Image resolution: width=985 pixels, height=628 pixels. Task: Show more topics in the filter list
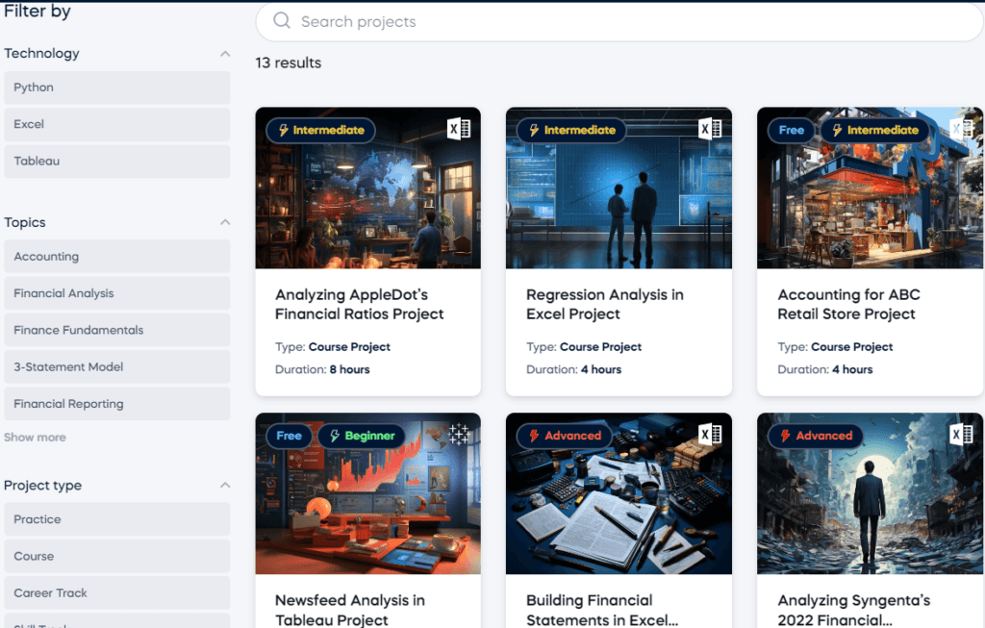35,437
